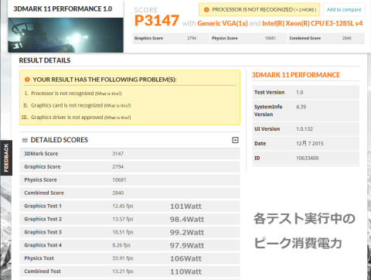
Task: Click the Test Version row
Action: 306,92
